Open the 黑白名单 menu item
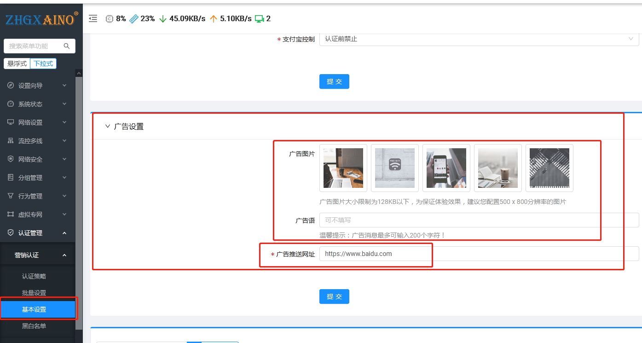 click(x=34, y=326)
